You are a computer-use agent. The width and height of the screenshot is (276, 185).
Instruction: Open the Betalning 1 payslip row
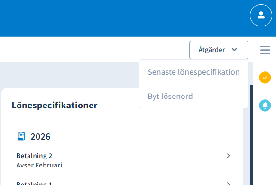click(122, 180)
